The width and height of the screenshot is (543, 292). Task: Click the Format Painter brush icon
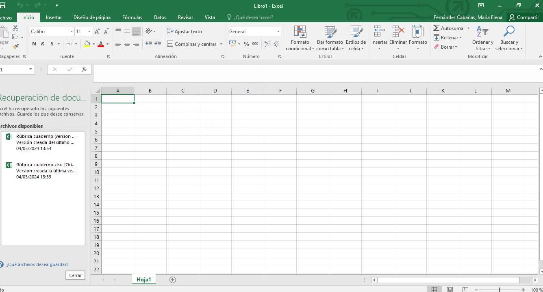16,47
